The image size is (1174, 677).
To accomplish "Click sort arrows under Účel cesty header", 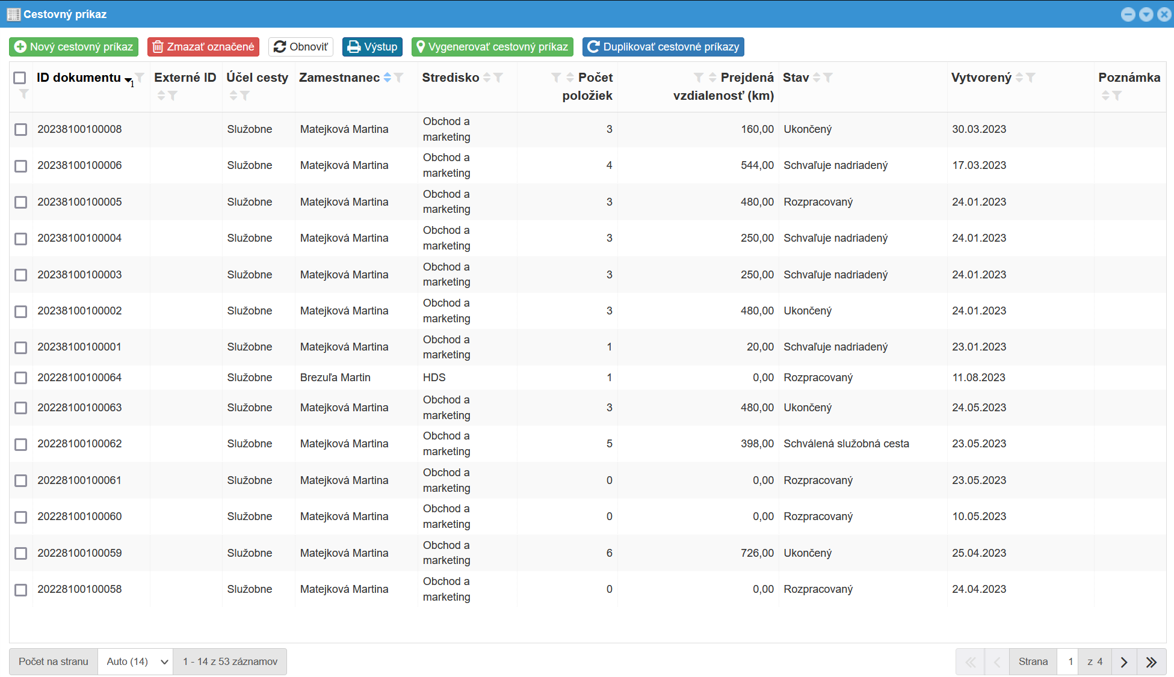I will pos(233,96).
